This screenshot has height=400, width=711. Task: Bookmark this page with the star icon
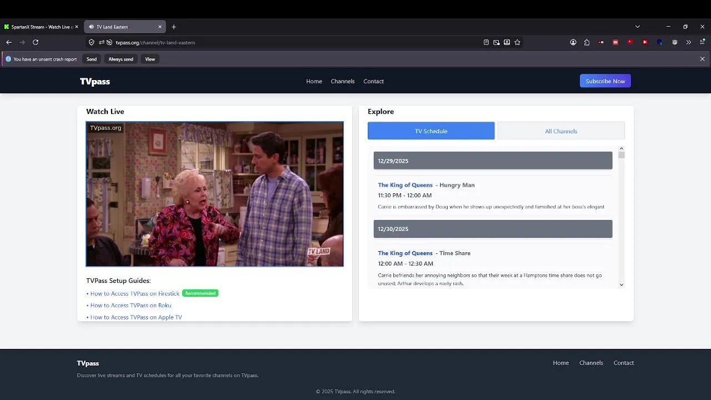[517, 42]
